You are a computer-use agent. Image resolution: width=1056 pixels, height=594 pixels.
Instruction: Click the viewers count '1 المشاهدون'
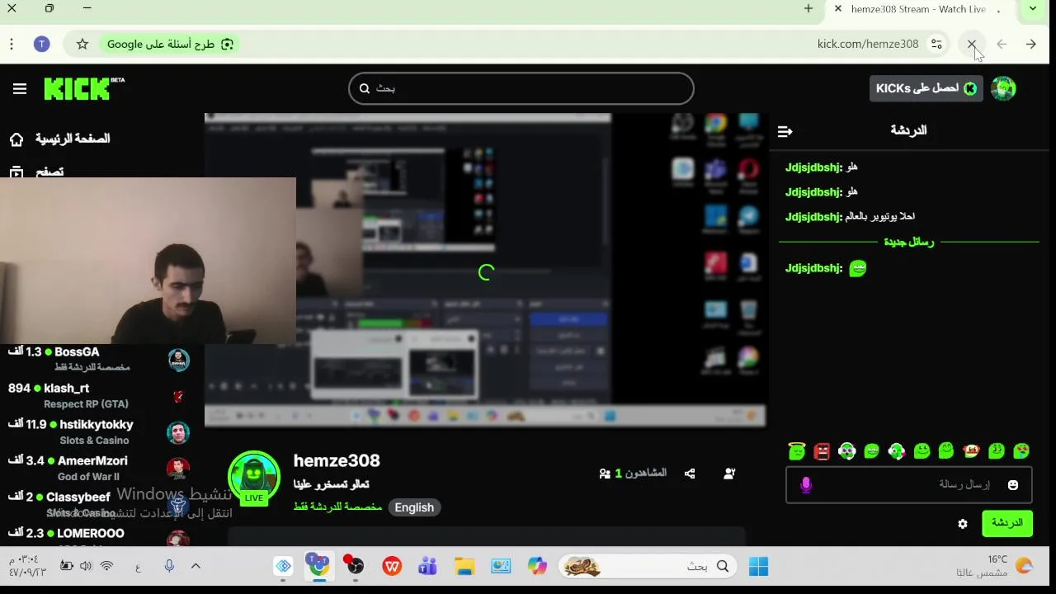pos(633,474)
